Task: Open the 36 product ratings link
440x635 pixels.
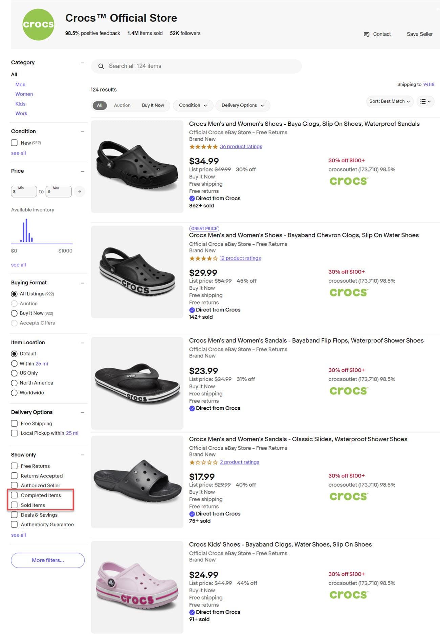Action: pyautogui.click(x=241, y=147)
